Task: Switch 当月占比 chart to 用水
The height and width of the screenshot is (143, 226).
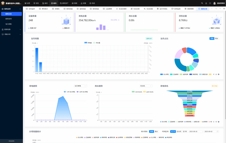Action: tap(217, 38)
